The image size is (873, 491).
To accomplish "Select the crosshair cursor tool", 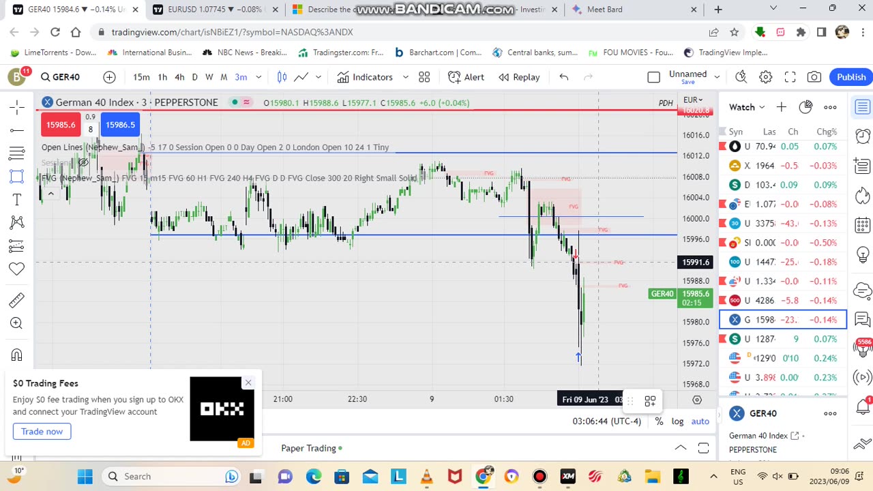I will [x=17, y=106].
